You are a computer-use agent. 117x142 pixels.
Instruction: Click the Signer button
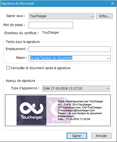point(77,136)
